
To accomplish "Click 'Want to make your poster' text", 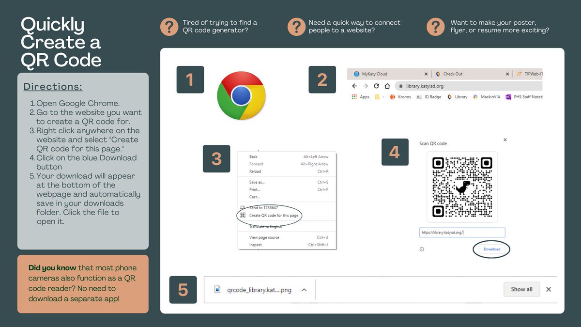I will 500,26.
